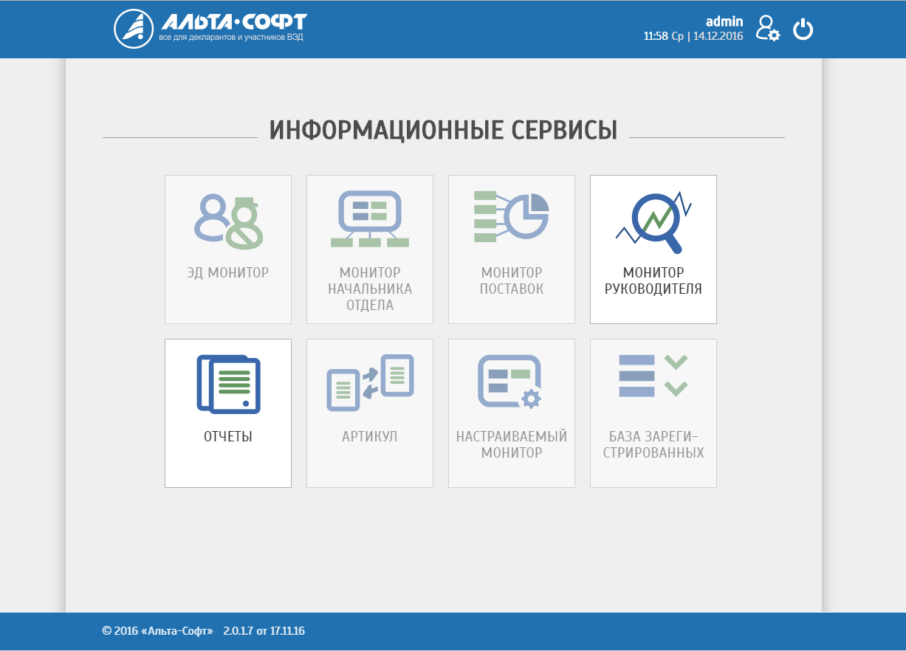Viewport: 906px width, 651px height.
Task: Log out using the power icon
Action: point(803,30)
